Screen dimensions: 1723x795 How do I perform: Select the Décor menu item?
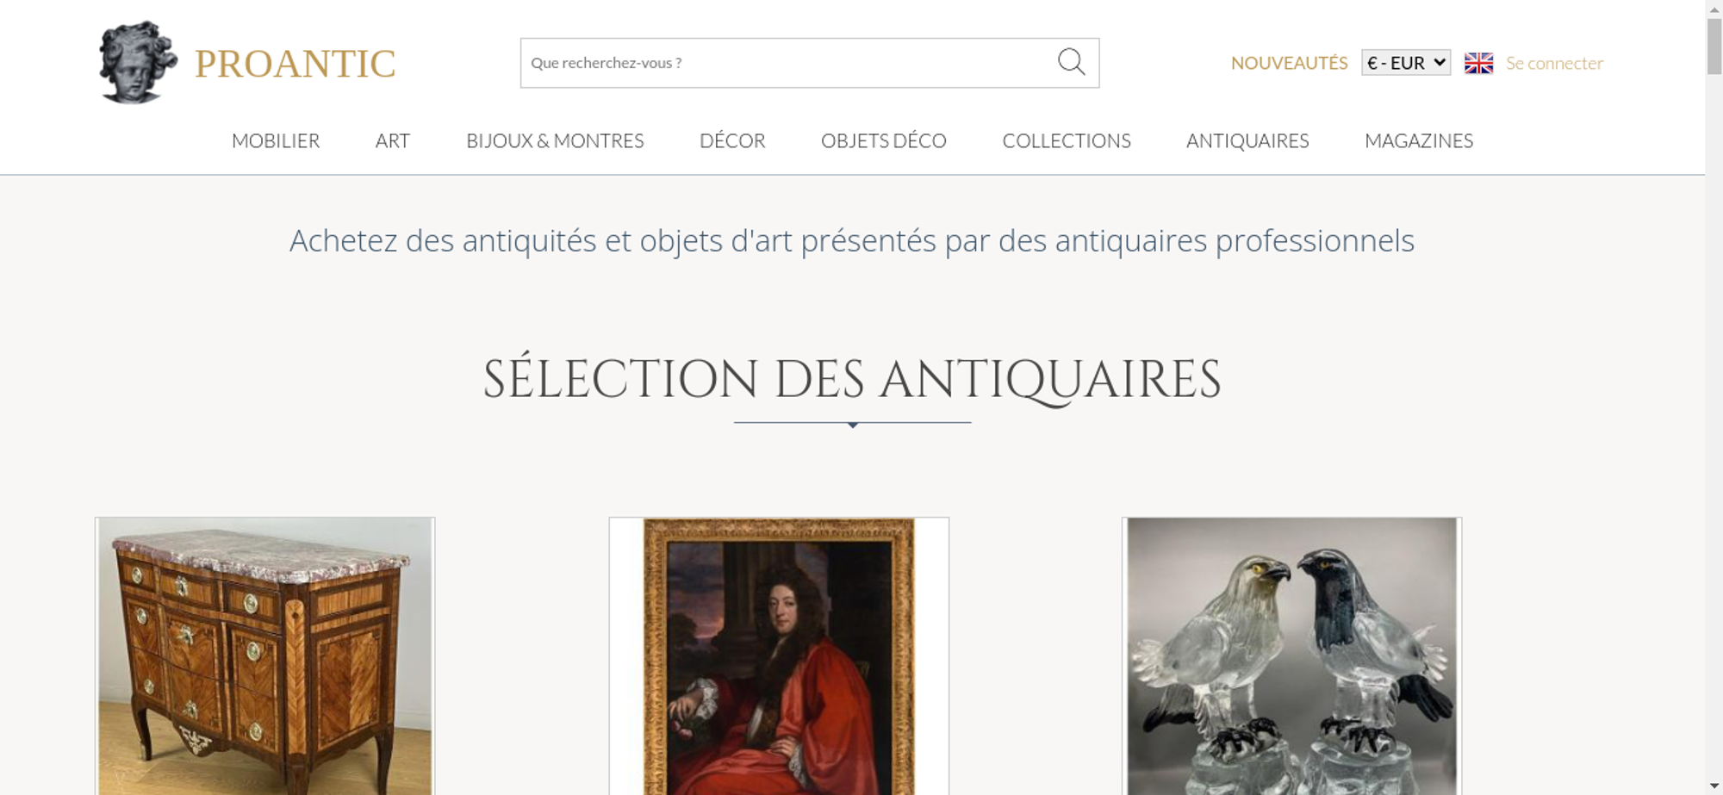[x=732, y=140]
